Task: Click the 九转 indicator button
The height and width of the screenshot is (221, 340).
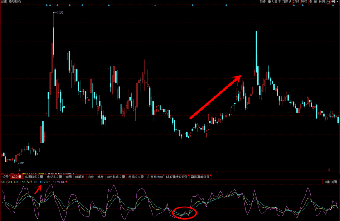Action: point(262,2)
